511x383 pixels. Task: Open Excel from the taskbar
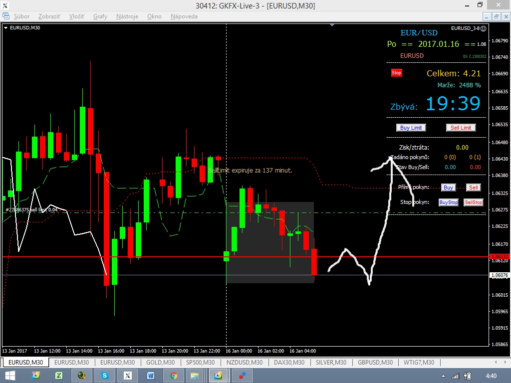point(59,376)
